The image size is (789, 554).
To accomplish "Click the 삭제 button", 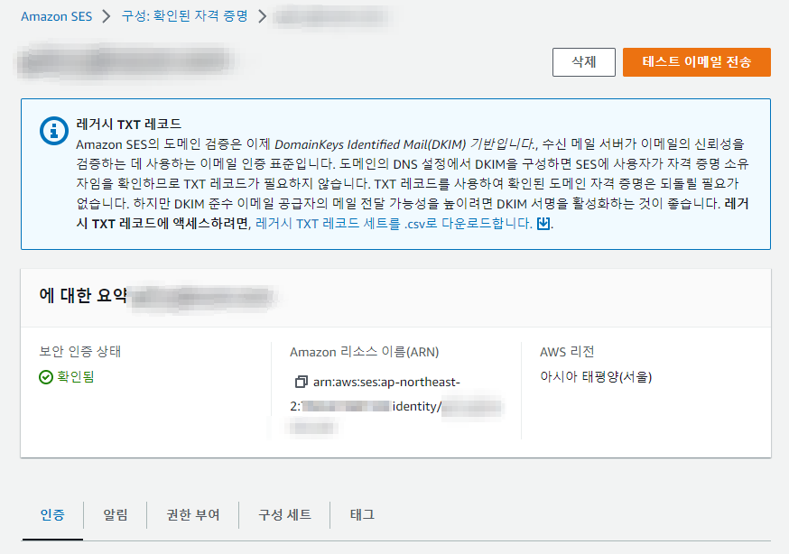I will pos(584,62).
